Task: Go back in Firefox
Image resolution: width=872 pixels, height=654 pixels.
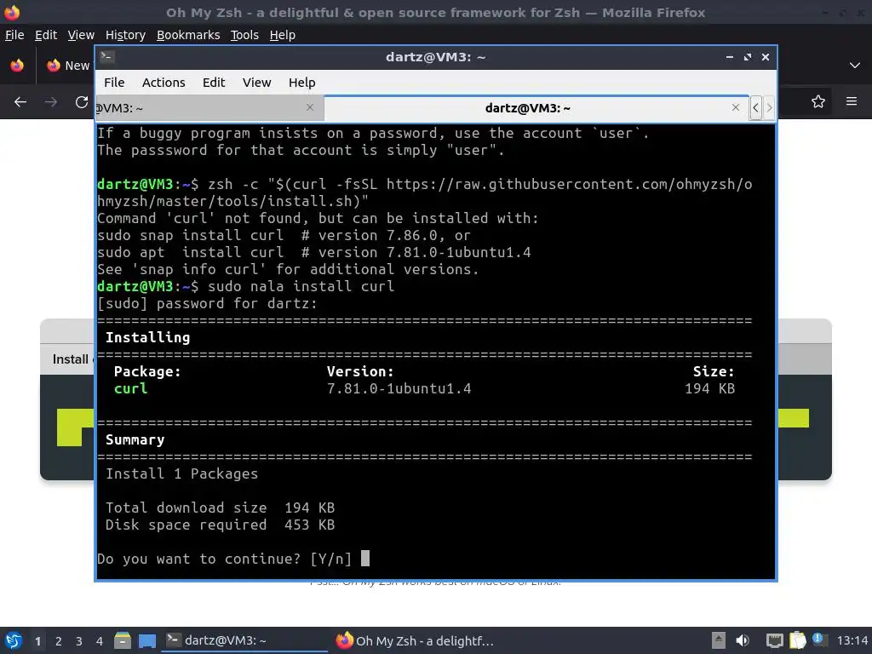Action: point(20,102)
